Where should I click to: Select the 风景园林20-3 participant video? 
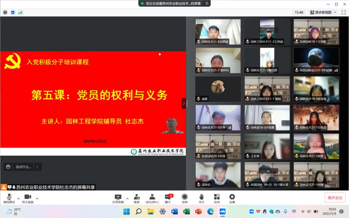[x=218, y=146]
